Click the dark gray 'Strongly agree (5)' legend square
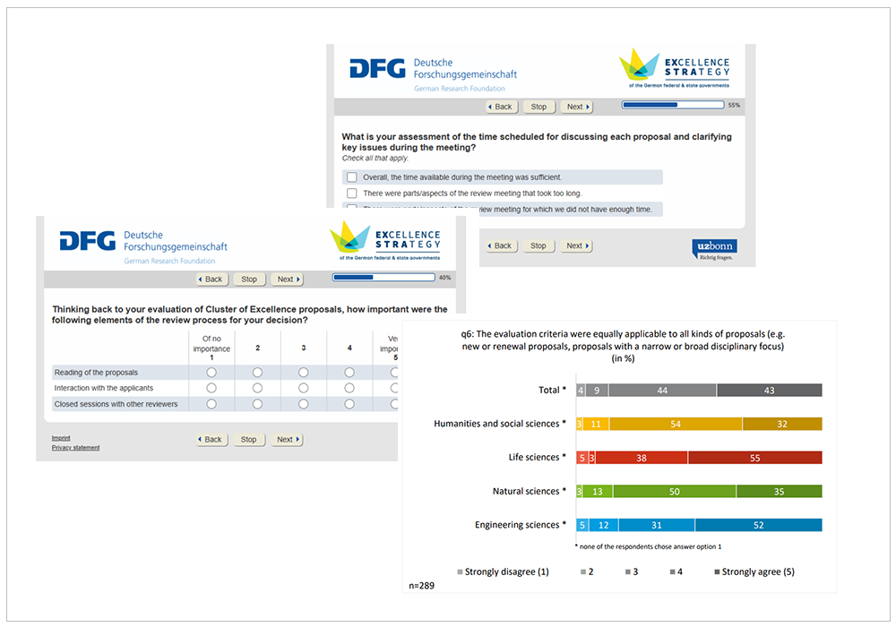Screen dimensions: 896x627 pyautogui.click(x=717, y=571)
